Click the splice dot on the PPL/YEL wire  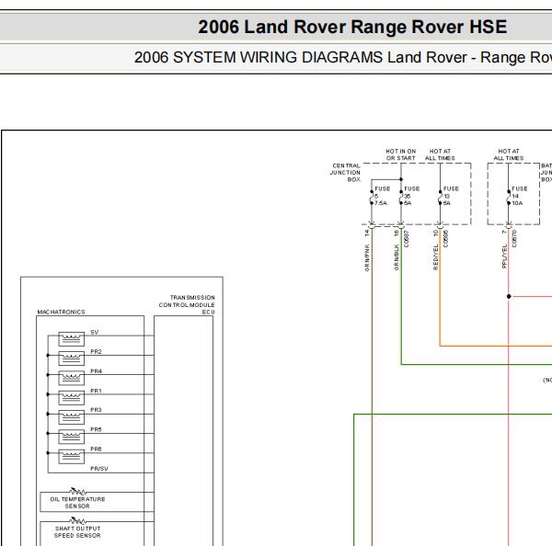[x=509, y=297]
